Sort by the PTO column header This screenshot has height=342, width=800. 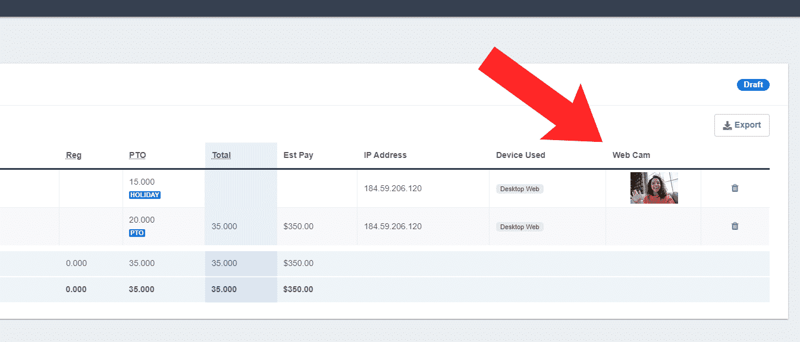(137, 155)
